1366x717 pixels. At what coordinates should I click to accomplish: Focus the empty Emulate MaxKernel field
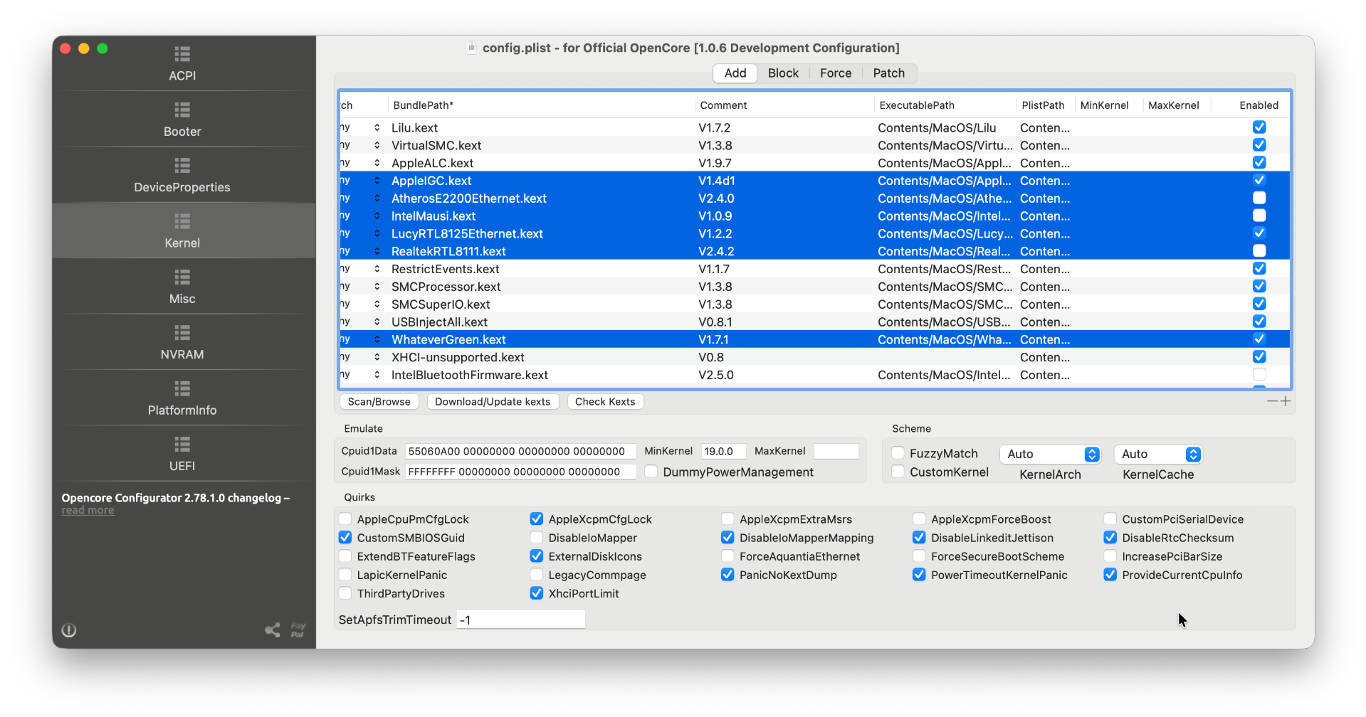click(836, 451)
